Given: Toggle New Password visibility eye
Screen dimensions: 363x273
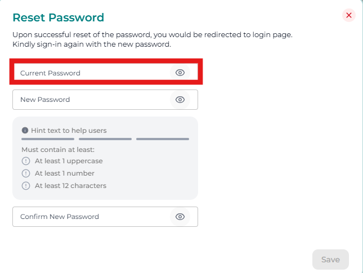Looking at the screenshot, I should click(180, 100).
